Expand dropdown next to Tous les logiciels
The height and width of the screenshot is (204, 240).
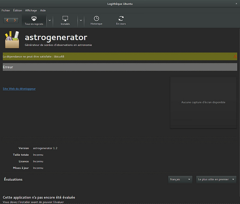click(49, 20)
